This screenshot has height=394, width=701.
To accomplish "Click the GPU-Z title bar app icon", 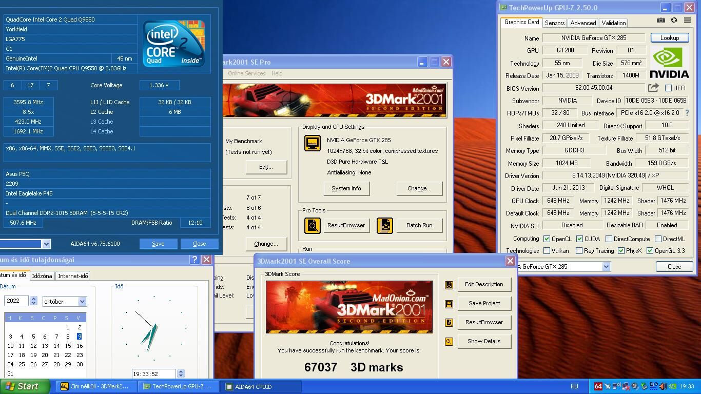I will [503, 8].
